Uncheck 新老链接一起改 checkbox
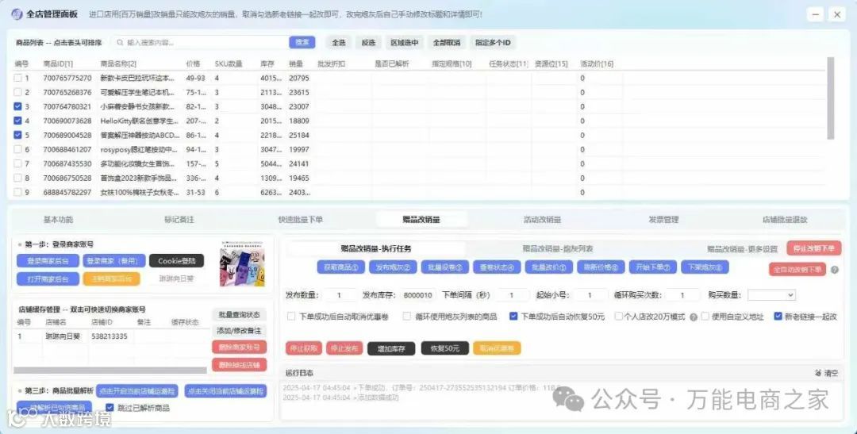Viewport: 857px width, 434px height. pos(778,316)
